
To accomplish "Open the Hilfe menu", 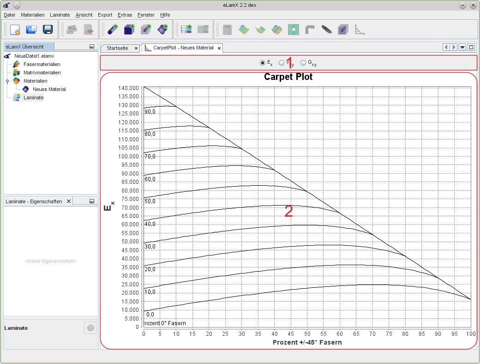I will point(165,15).
